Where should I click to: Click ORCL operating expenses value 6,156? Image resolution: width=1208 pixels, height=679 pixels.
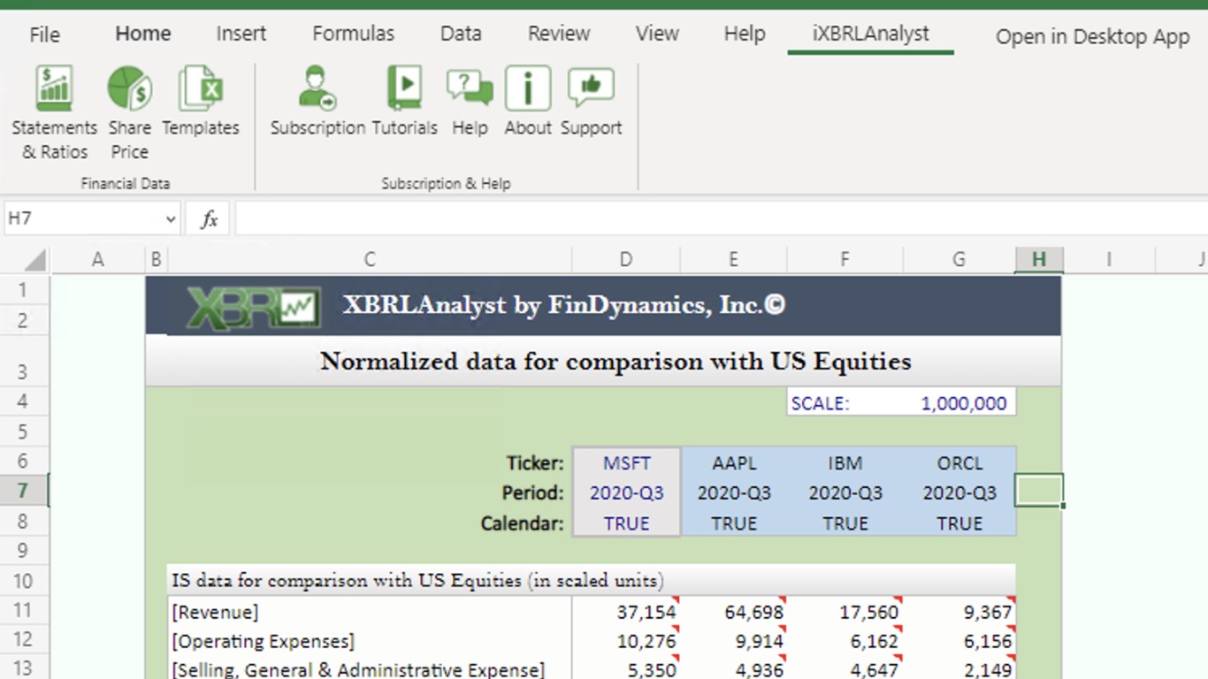click(x=960, y=641)
